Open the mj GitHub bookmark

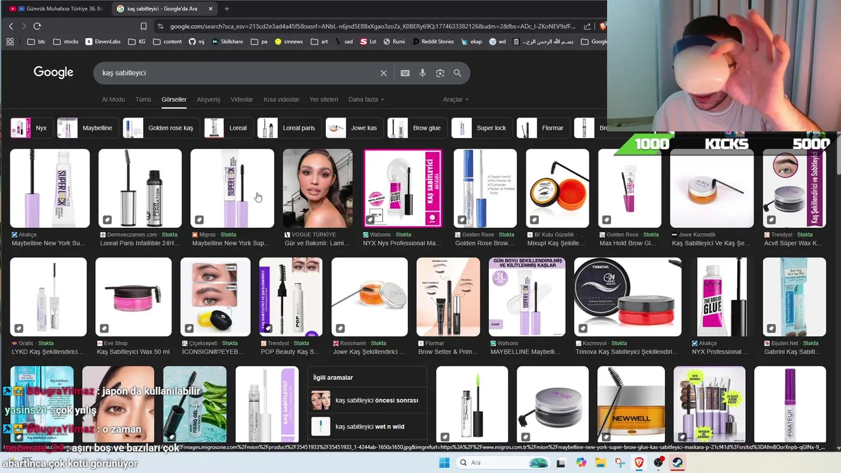pyautogui.click(x=196, y=41)
